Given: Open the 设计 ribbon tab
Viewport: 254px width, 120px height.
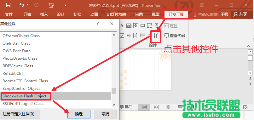Looking at the screenshot, I should click(61, 14).
